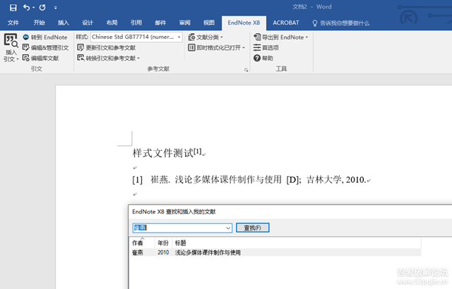Click Edit Library Reference (编辑库文献)
The width and height of the screenshot is (452, 289).
(x=44, y=58)
